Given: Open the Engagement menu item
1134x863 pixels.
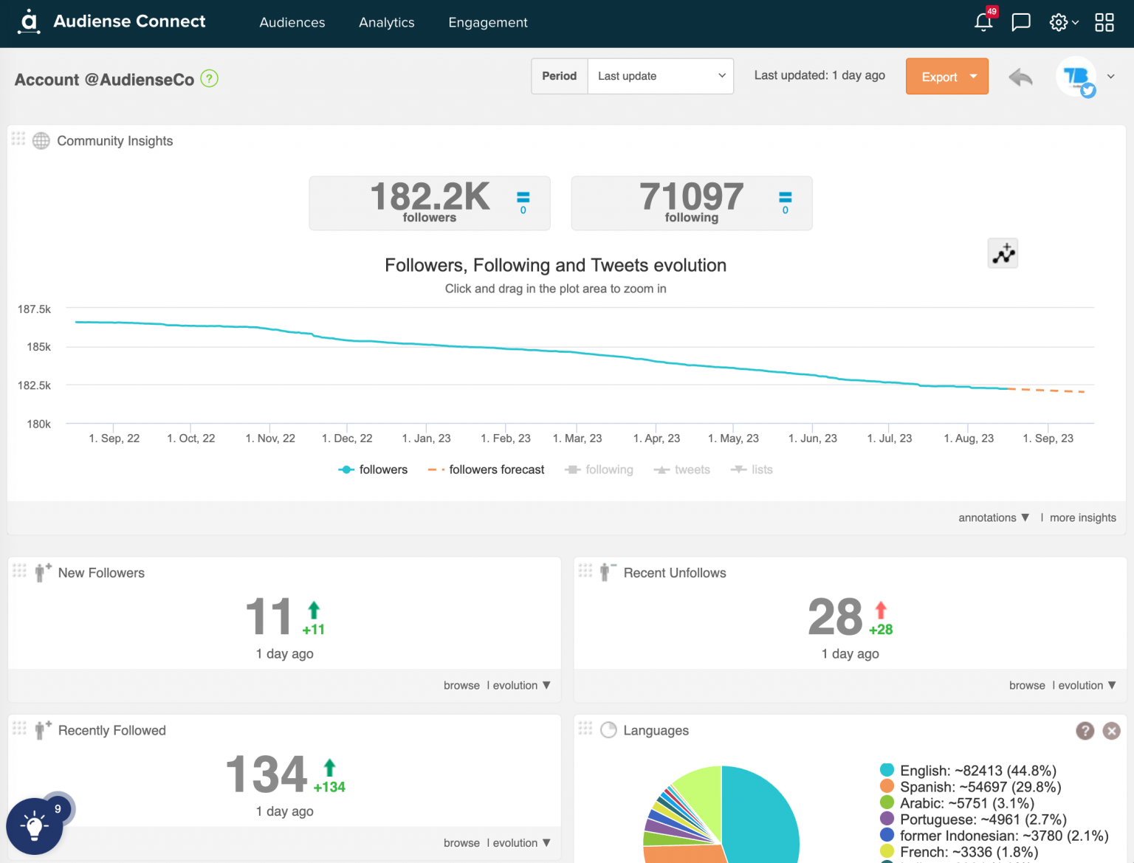Looking at the screenshot, I should [487, 22].
